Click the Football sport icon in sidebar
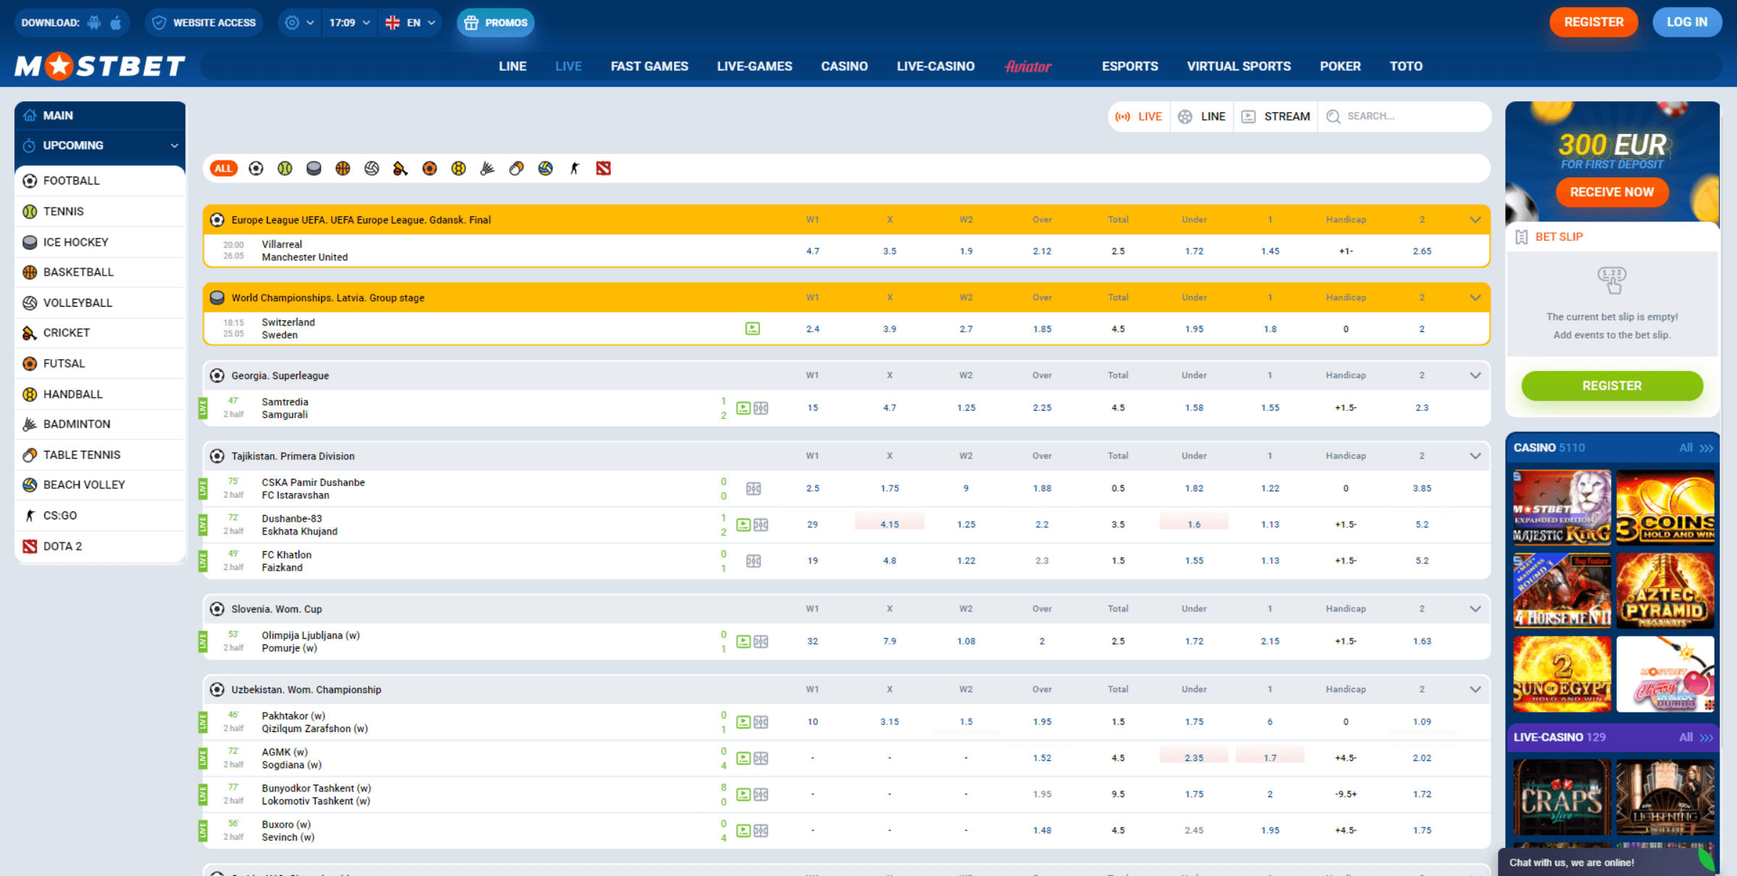Screen dimensions: 1737x876 pyautogui.click(x=30, y=180)
